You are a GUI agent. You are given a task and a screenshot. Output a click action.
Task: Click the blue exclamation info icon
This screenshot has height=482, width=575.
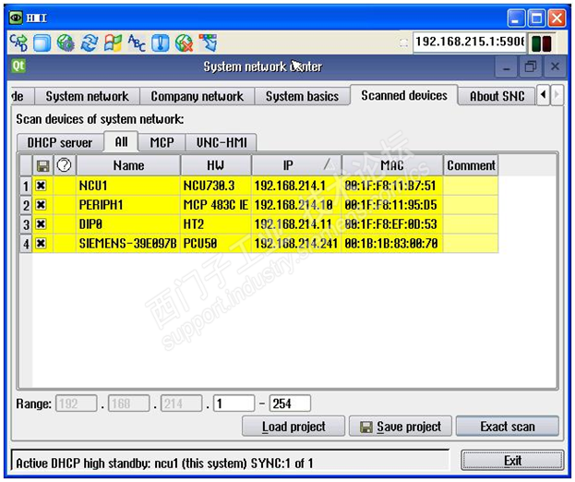coord(161,42)
